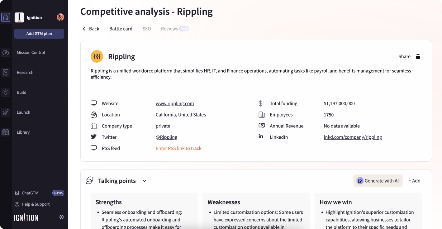Open settings gear in sidebar footer

point(62,217)
